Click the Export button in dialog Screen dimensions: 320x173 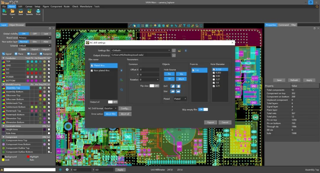point(210,122)
